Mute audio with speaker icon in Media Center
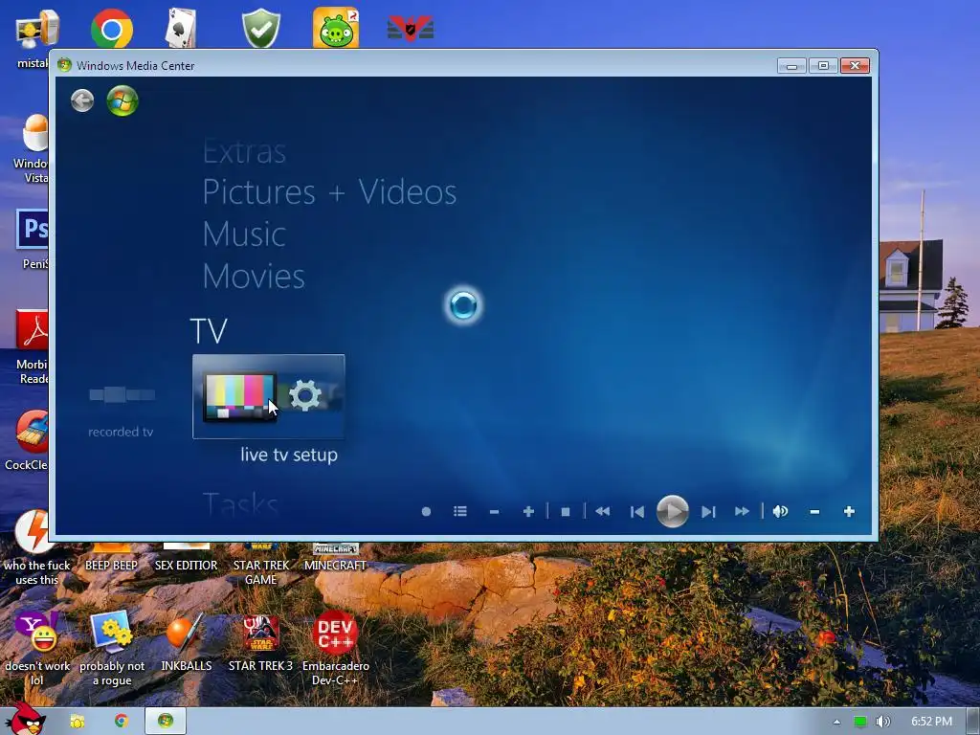980x735 pixels. tap(780, 511)
